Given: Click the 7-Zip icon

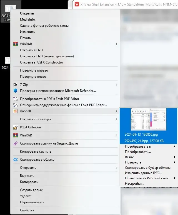Looking at the screenshot, I should click(16, 85).
